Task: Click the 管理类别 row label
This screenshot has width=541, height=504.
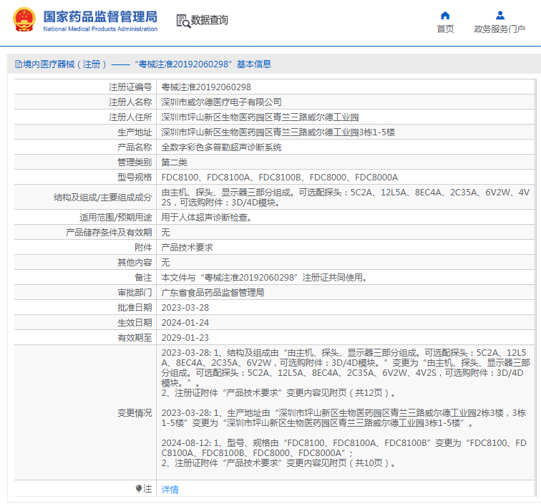Action: [135, 163]
